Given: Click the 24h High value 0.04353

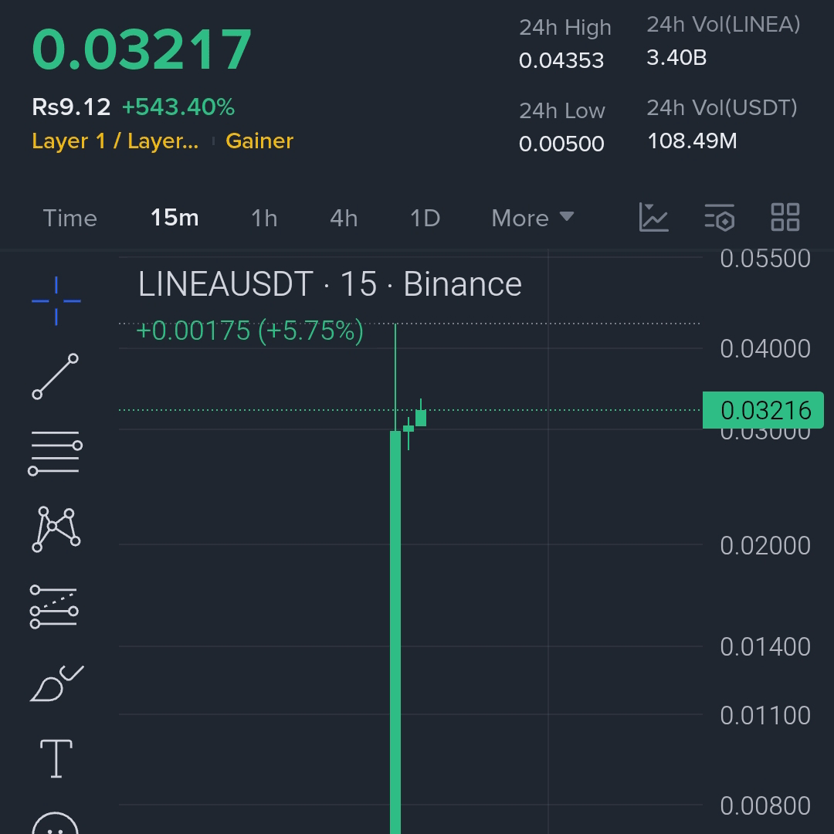Looking at the screenshot, I should click(561, 60).
